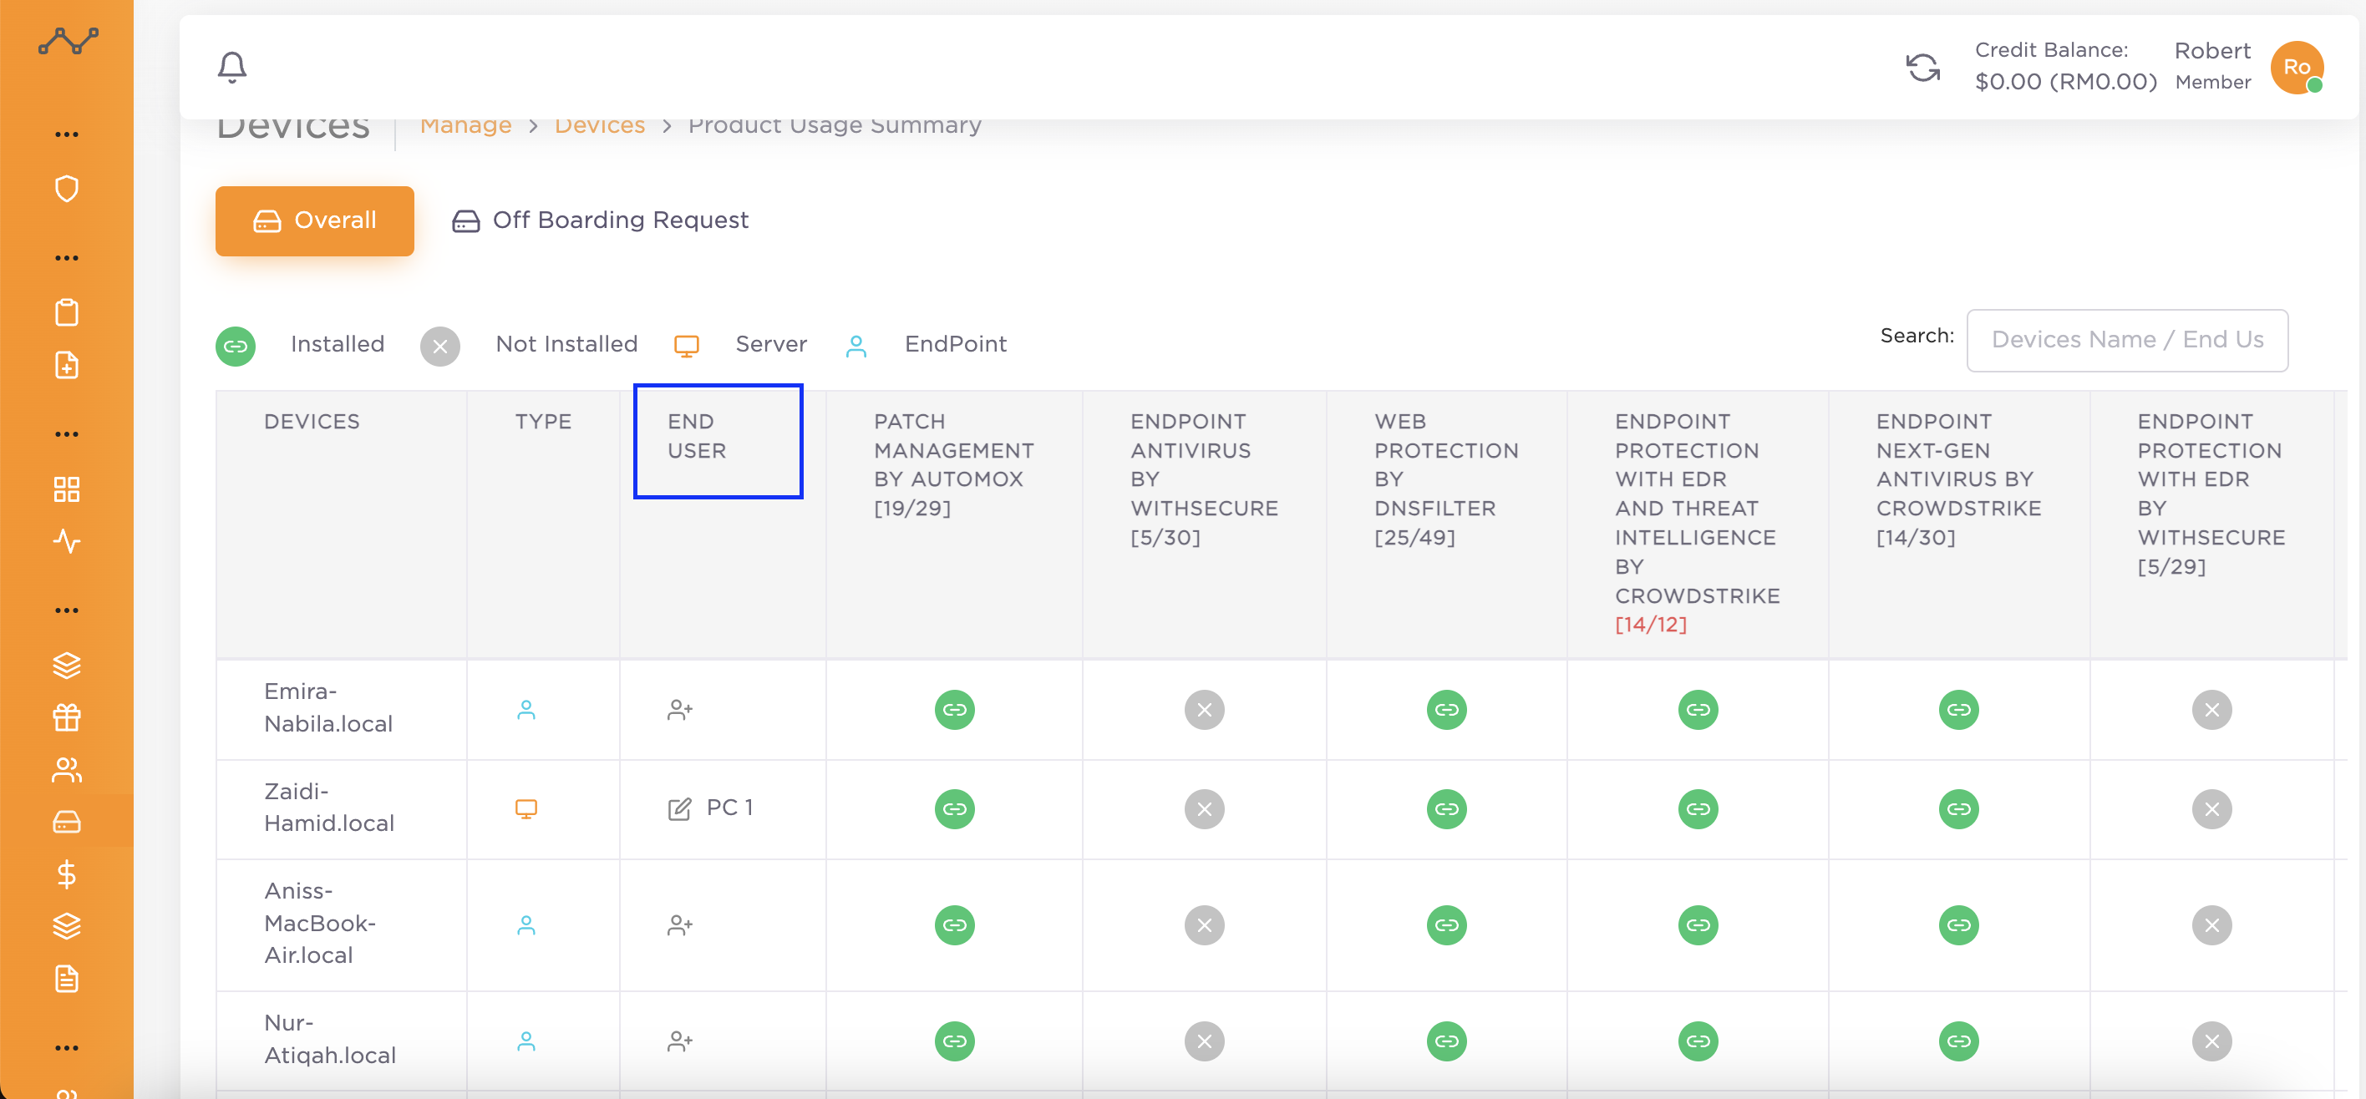Viewport: 2366px width, 1099px height.
Task: Click the PC 1 end user text
Action: click(x=729, y=808)
